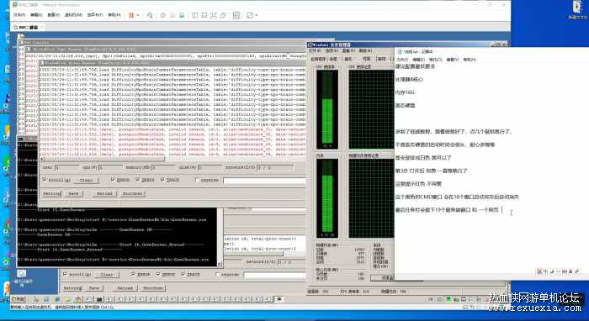The height and width of the screenshot is (321, 589).
Task: Click Save button in the front server window
Action: tap(74, 193)
